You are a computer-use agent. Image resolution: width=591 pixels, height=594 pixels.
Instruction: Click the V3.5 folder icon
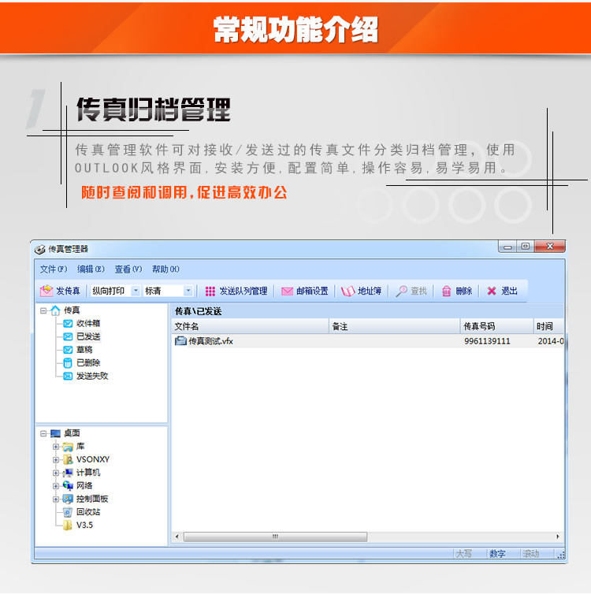coord(68,525)
